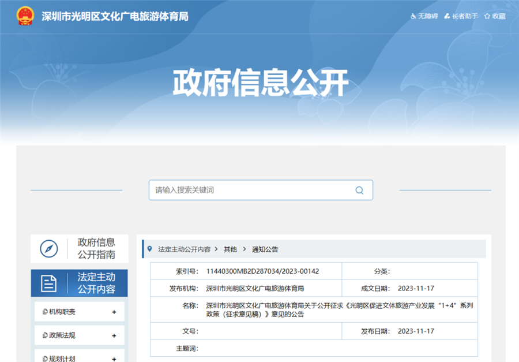The image size is (519, 362).
Task: Click 收藏 to bookmark the site
Action: click(x=495, y=16)
